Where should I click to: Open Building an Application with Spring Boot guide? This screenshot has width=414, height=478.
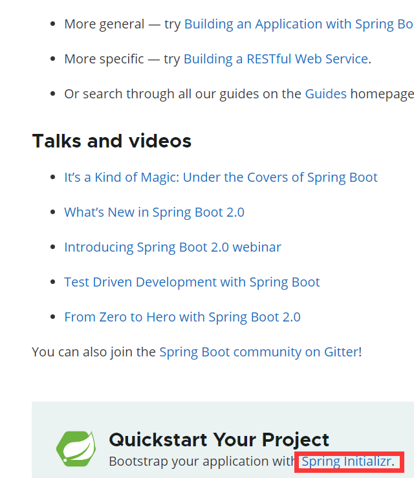(298, 25)
